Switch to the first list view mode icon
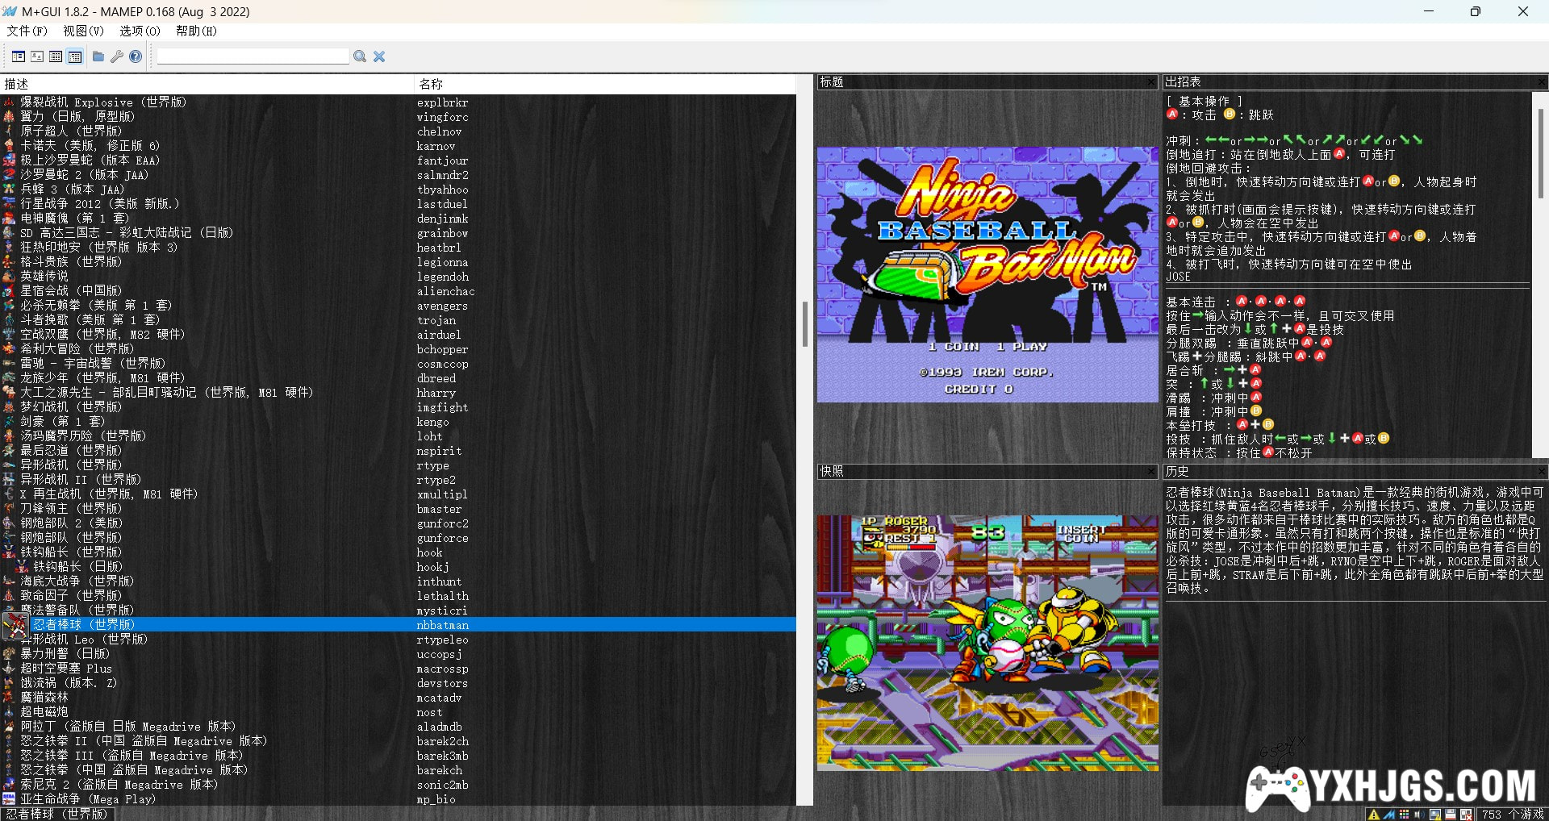Viewport: 1549px width, 821px height. pos(18,56)
